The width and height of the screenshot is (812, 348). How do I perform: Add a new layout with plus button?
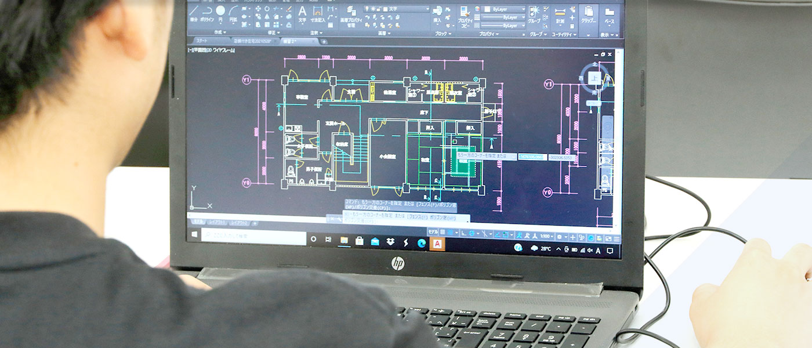(x=255, y=223)
